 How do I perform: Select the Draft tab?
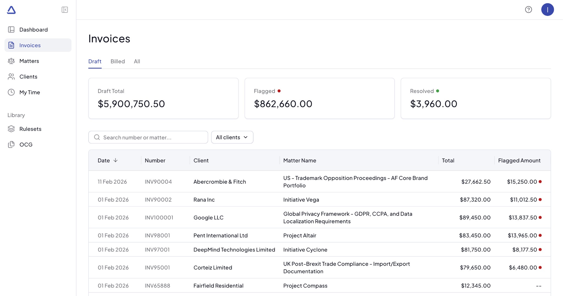click(95, 61)
